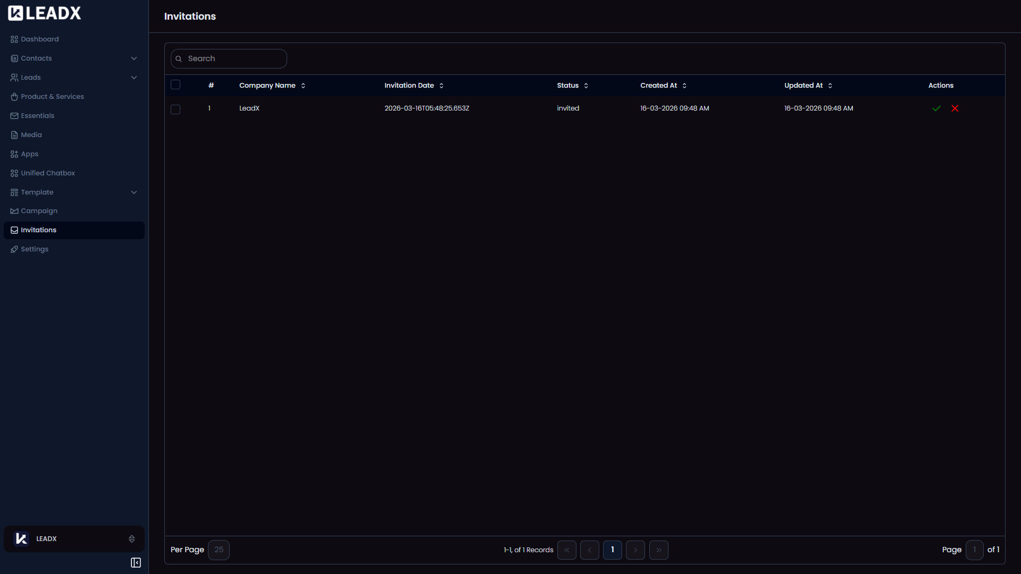Accept the LeadX invitation with green checkmark
The height and width of the screenshot is (574, 1021).
936,108
